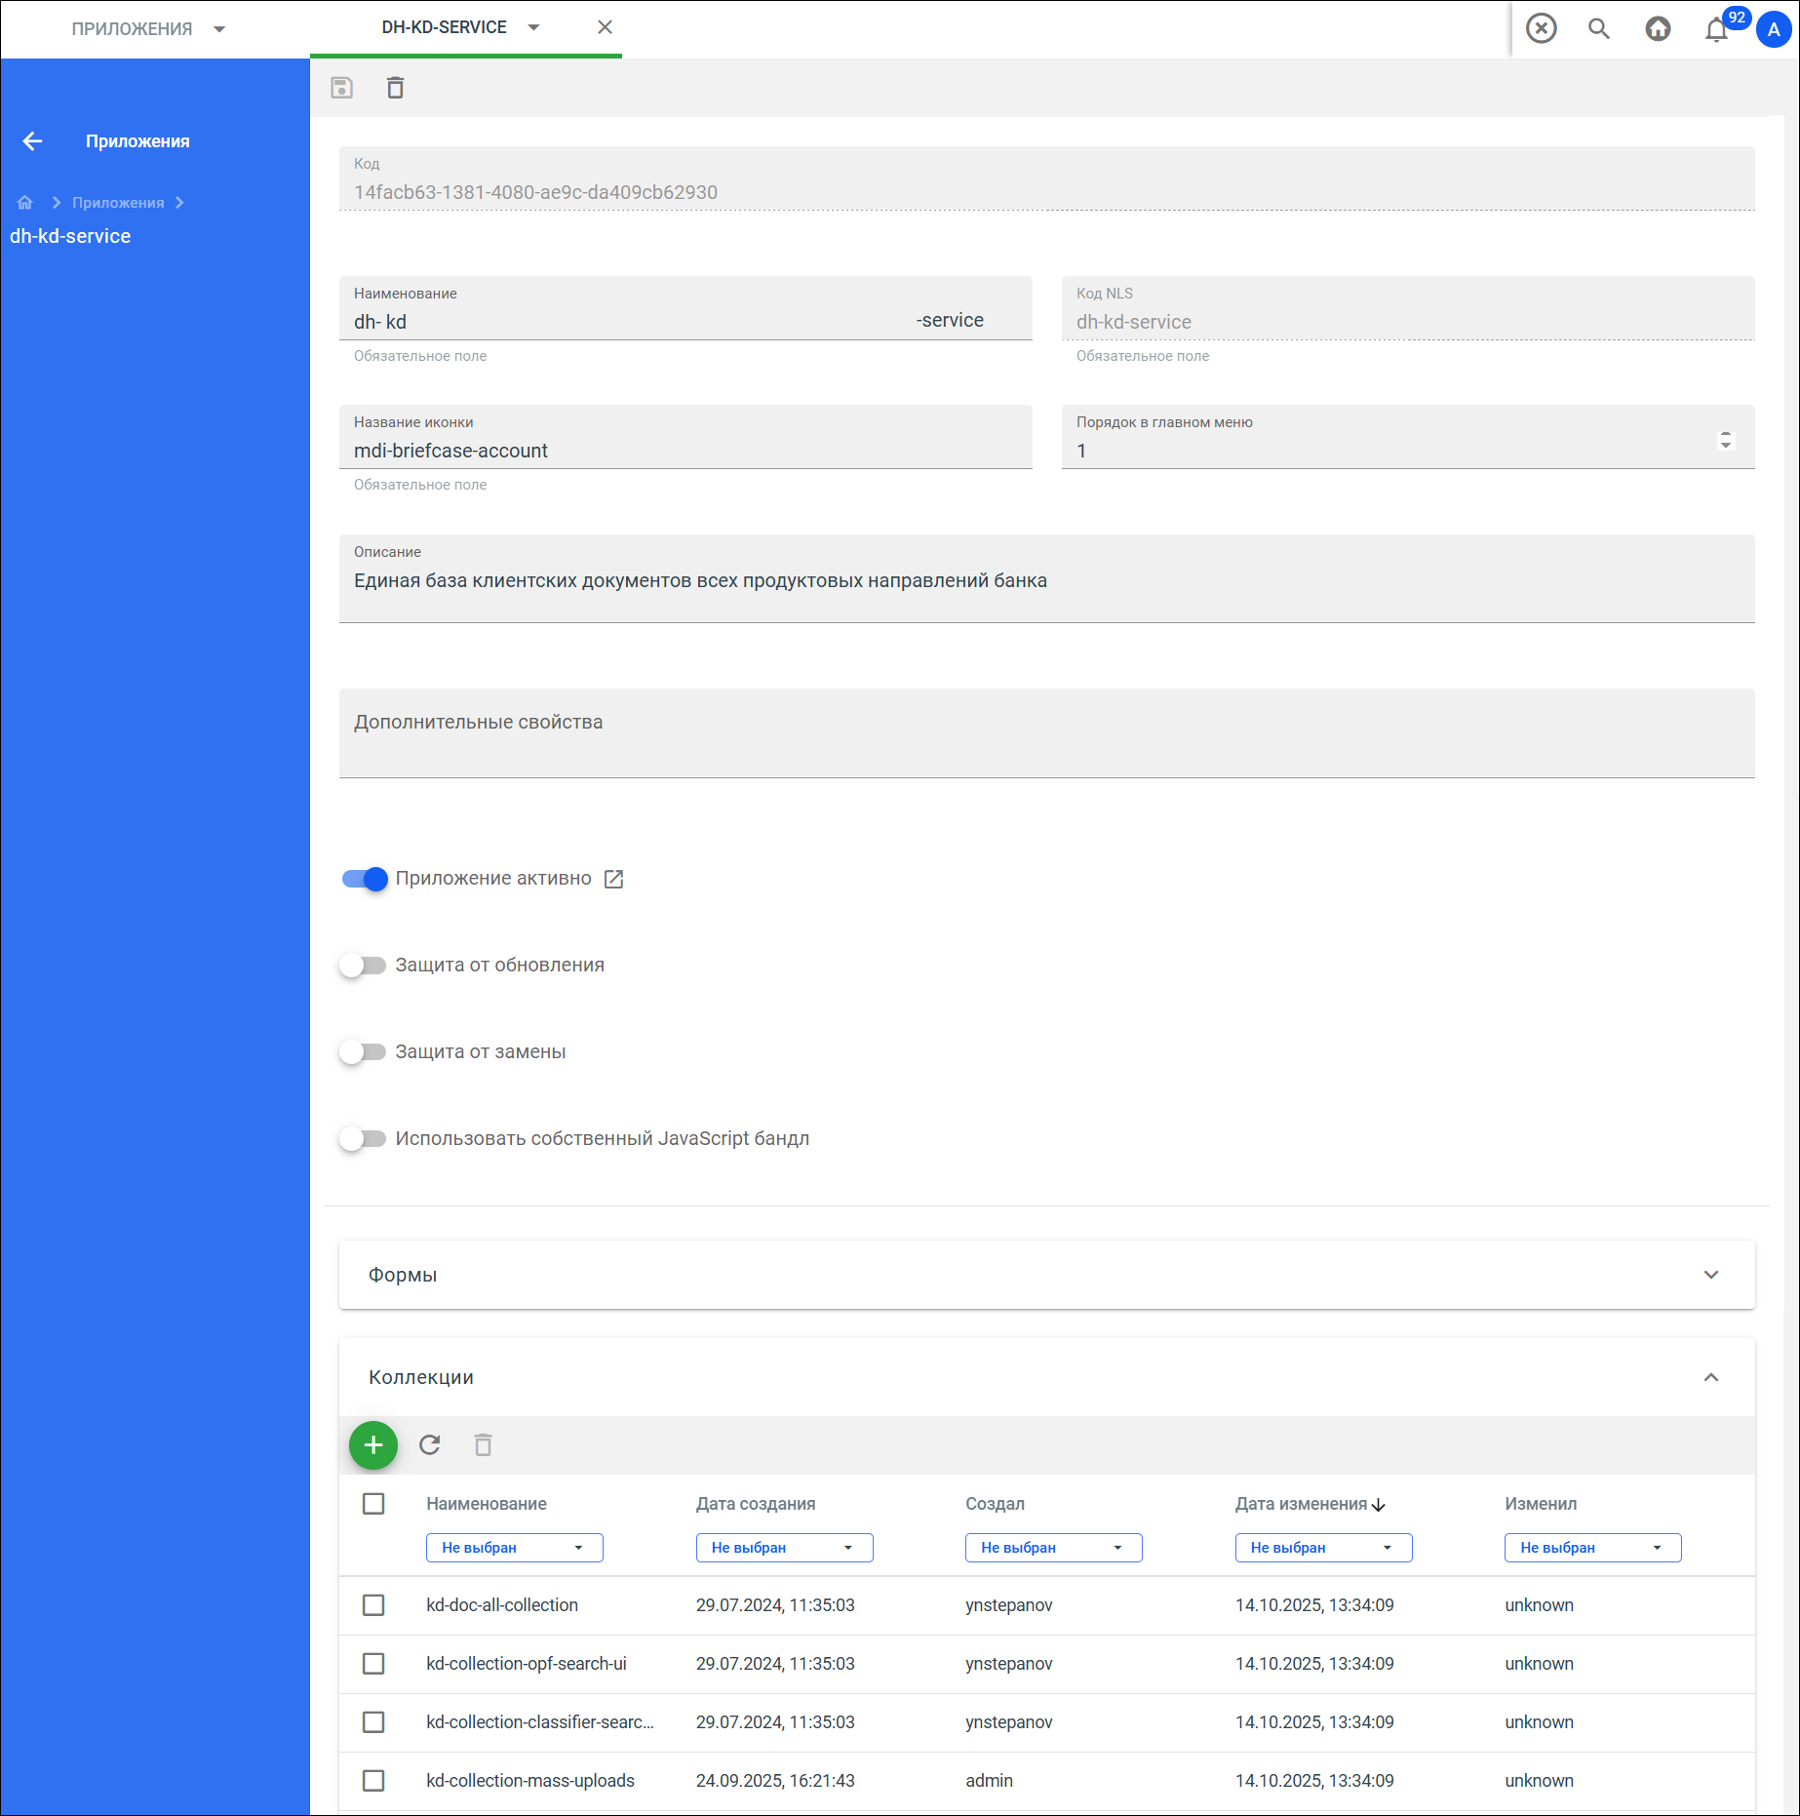Click the Описание text area
This screenshot has width=1800, height=1816.
click(x=1046, y=578)
